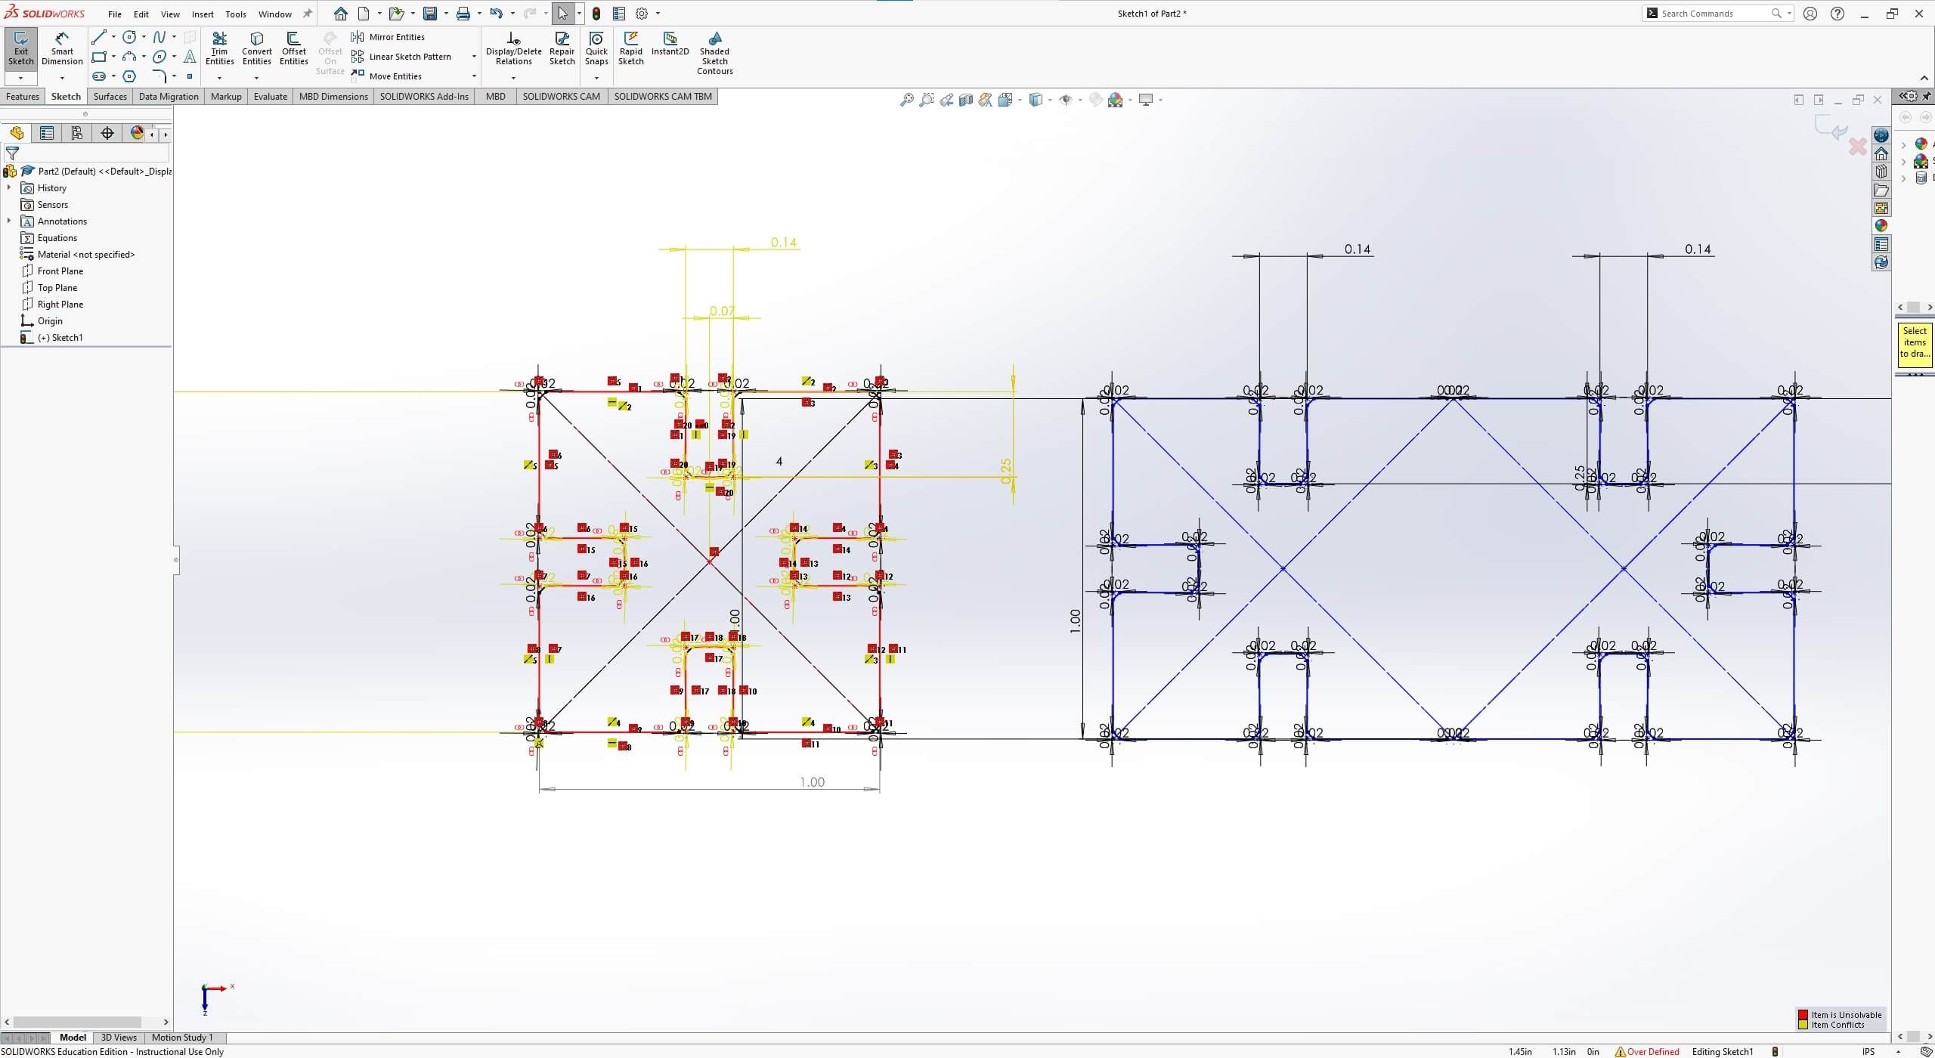
Task: Click Trim Entities tool
Action: click(x=219, y=49)
